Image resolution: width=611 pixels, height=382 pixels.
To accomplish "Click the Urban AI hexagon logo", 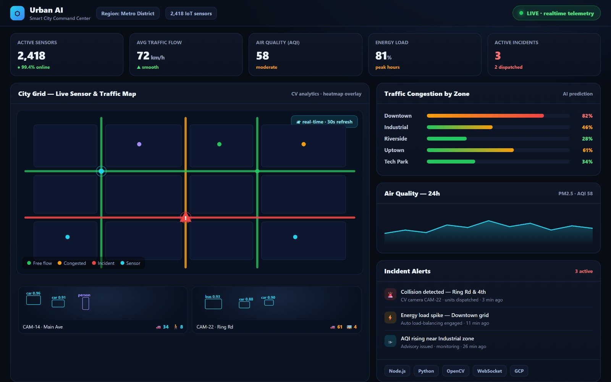I will tap(17, 13).
